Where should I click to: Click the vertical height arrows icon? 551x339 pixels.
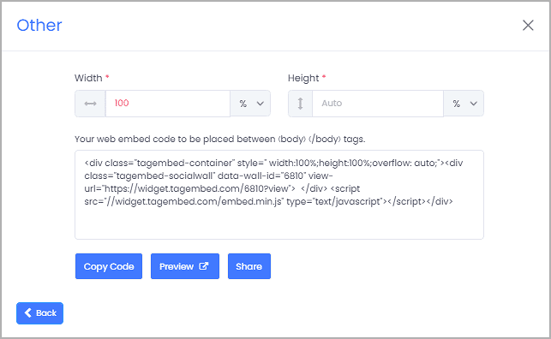tap(300, 104)
